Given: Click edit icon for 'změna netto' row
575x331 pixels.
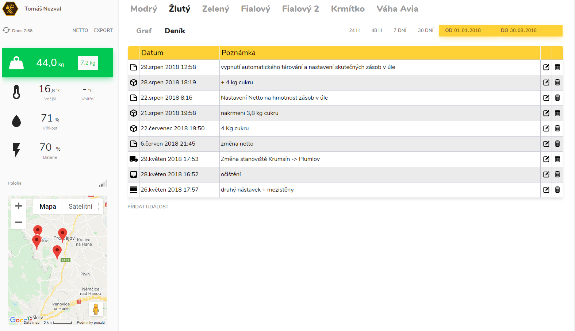Looking at the screenshot, I should [546, 144].
